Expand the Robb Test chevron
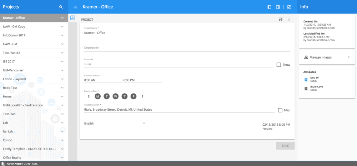Screen dimensions: 357x166 coord(62,88)
